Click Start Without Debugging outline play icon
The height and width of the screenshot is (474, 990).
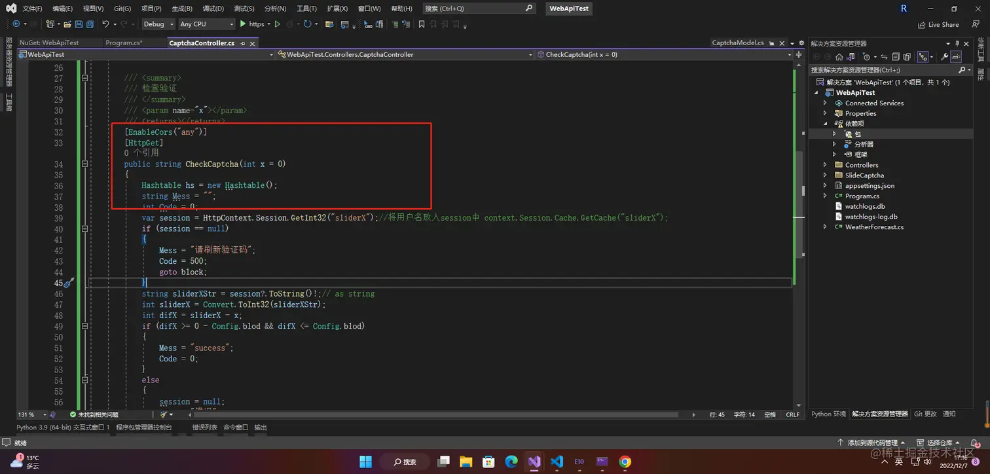[x=278, y=24]
